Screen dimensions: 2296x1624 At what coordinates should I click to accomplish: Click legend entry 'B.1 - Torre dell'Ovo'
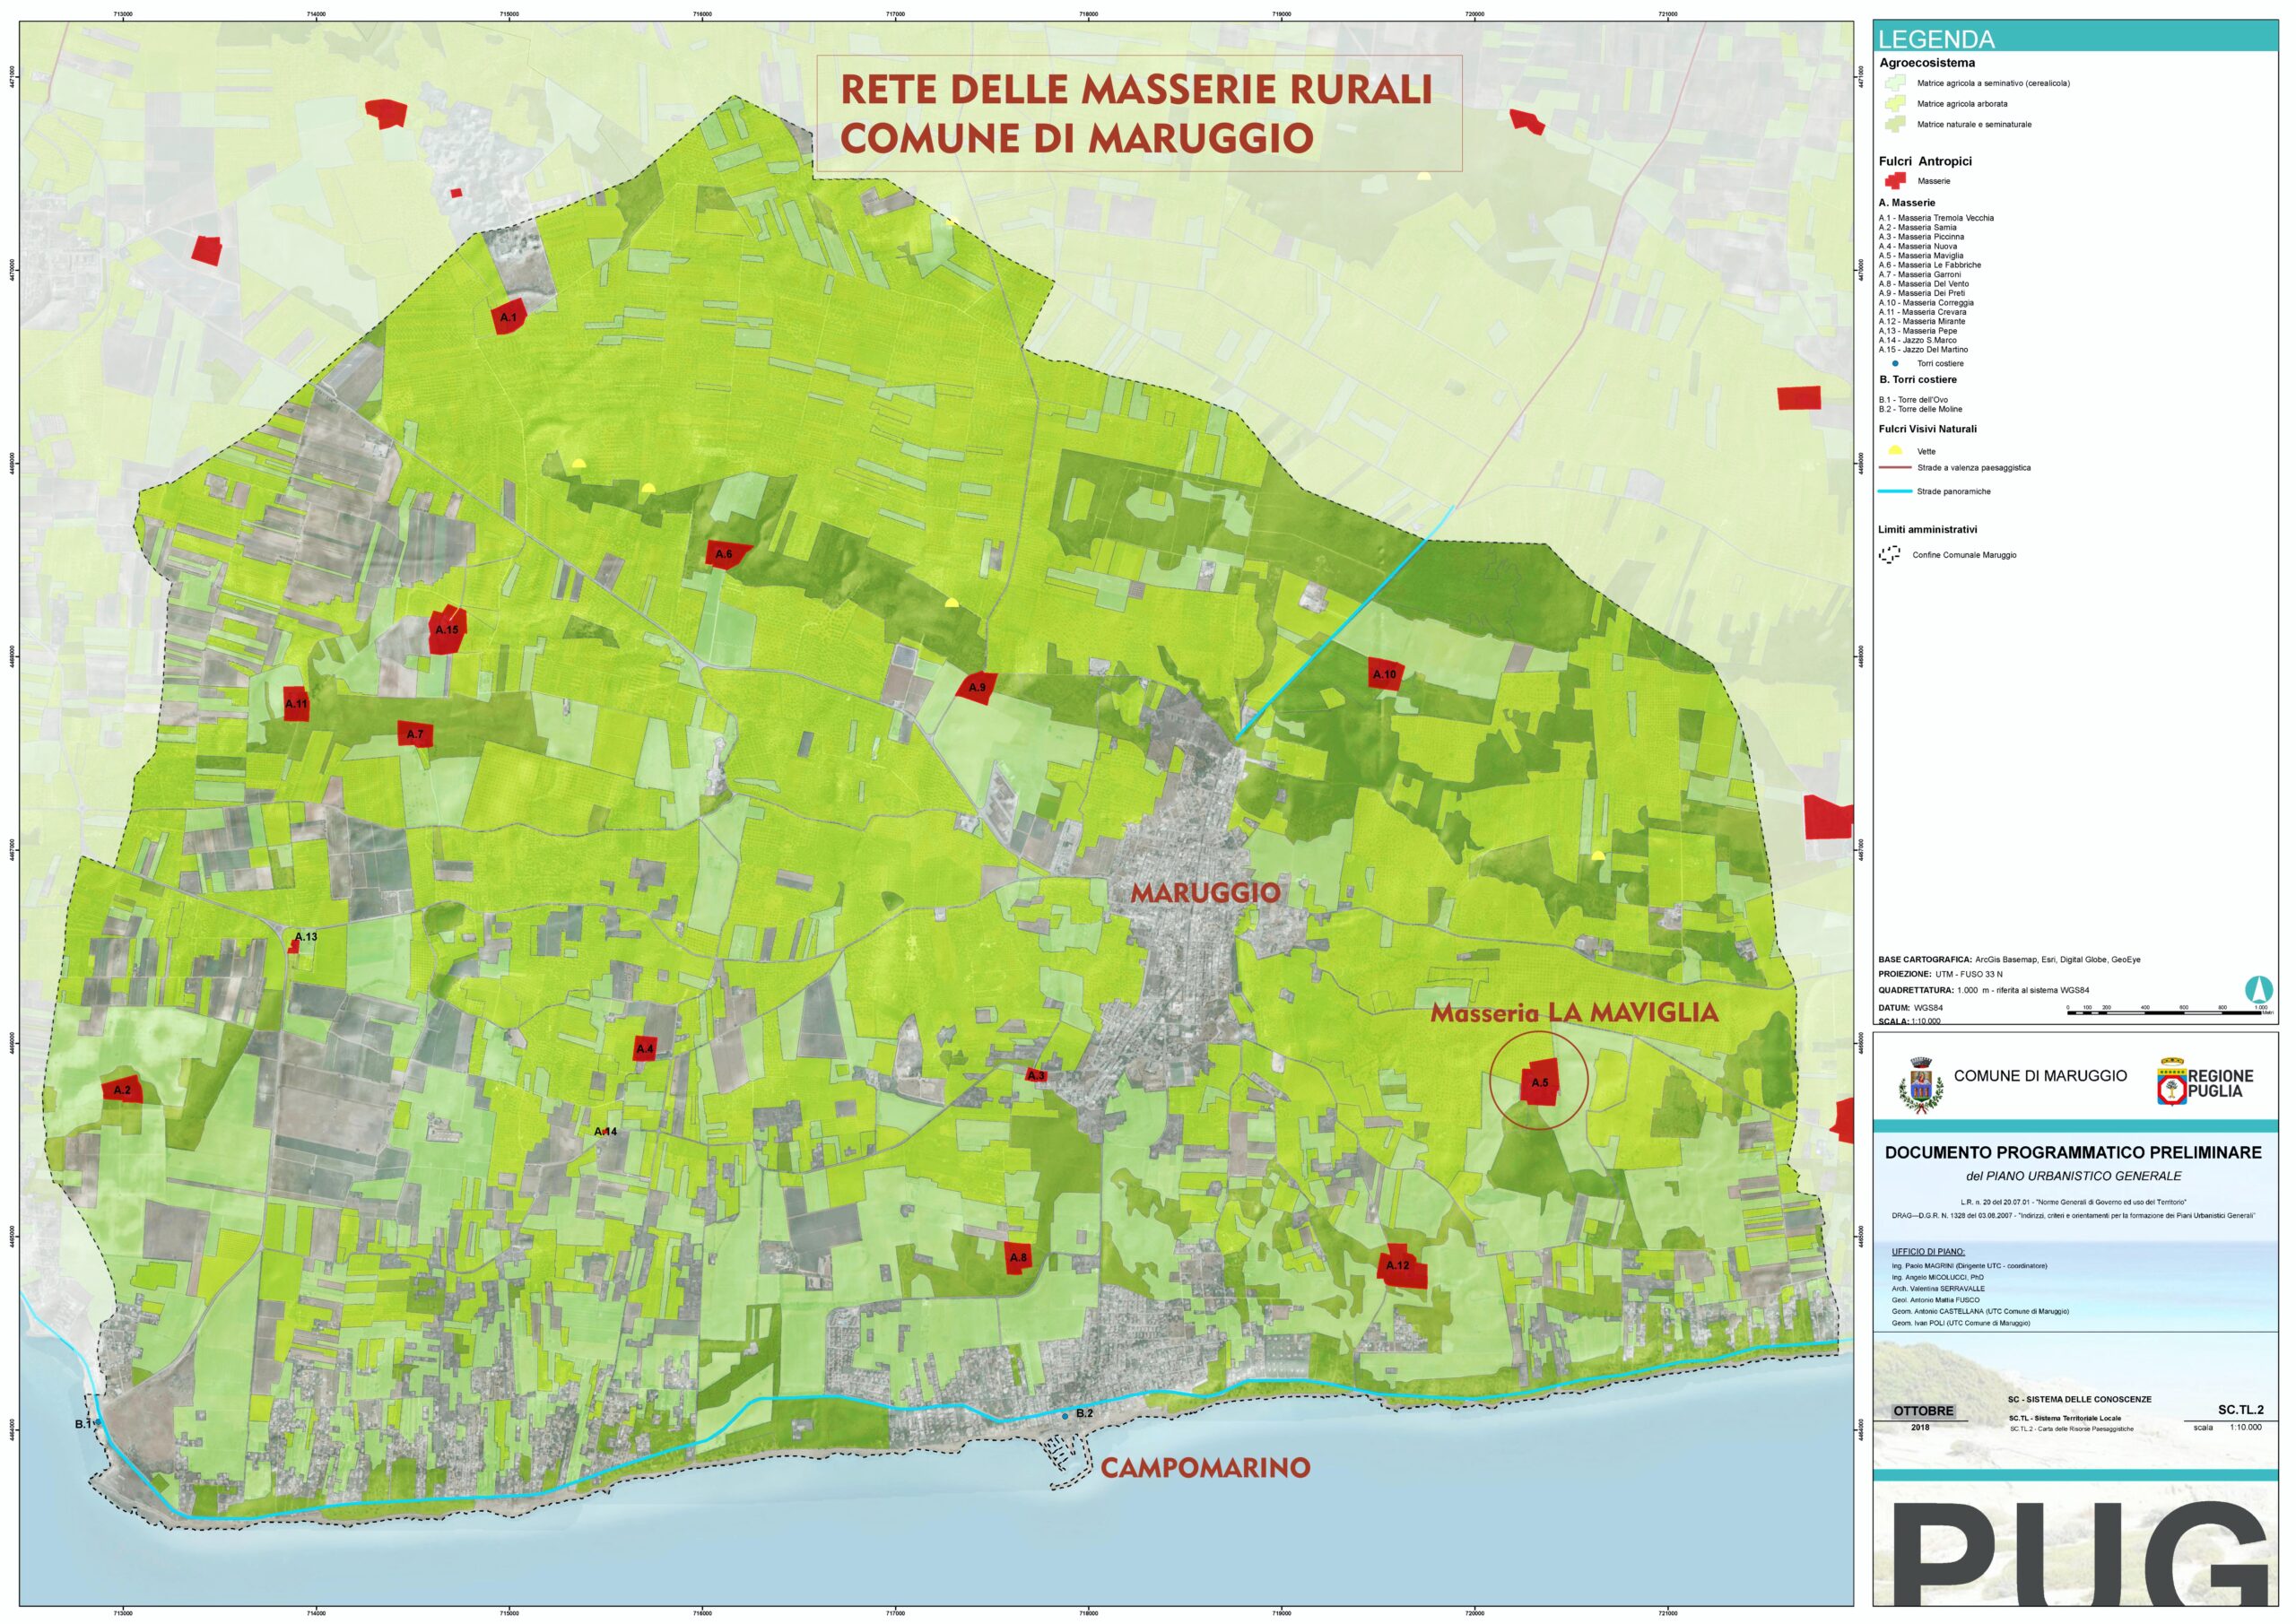click(x=1913, y=400)
